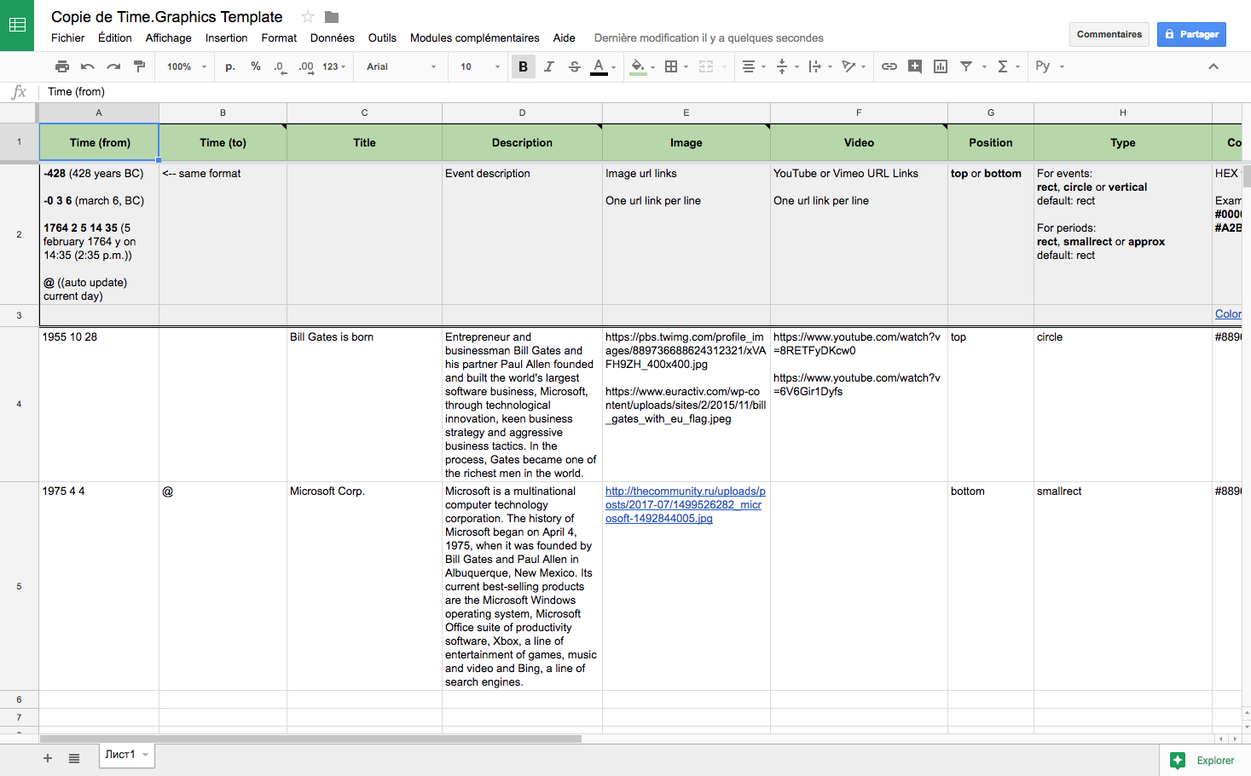Click the thecommunity.ru image link
This screenshot has width=1251, height=776.
click(686, 504)
